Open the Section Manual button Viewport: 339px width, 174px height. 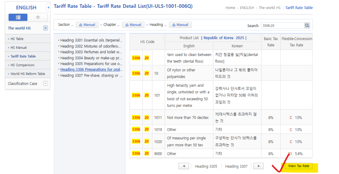point(87,25)
